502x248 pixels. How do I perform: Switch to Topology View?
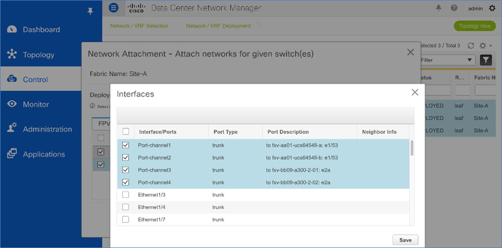point(475,26)
